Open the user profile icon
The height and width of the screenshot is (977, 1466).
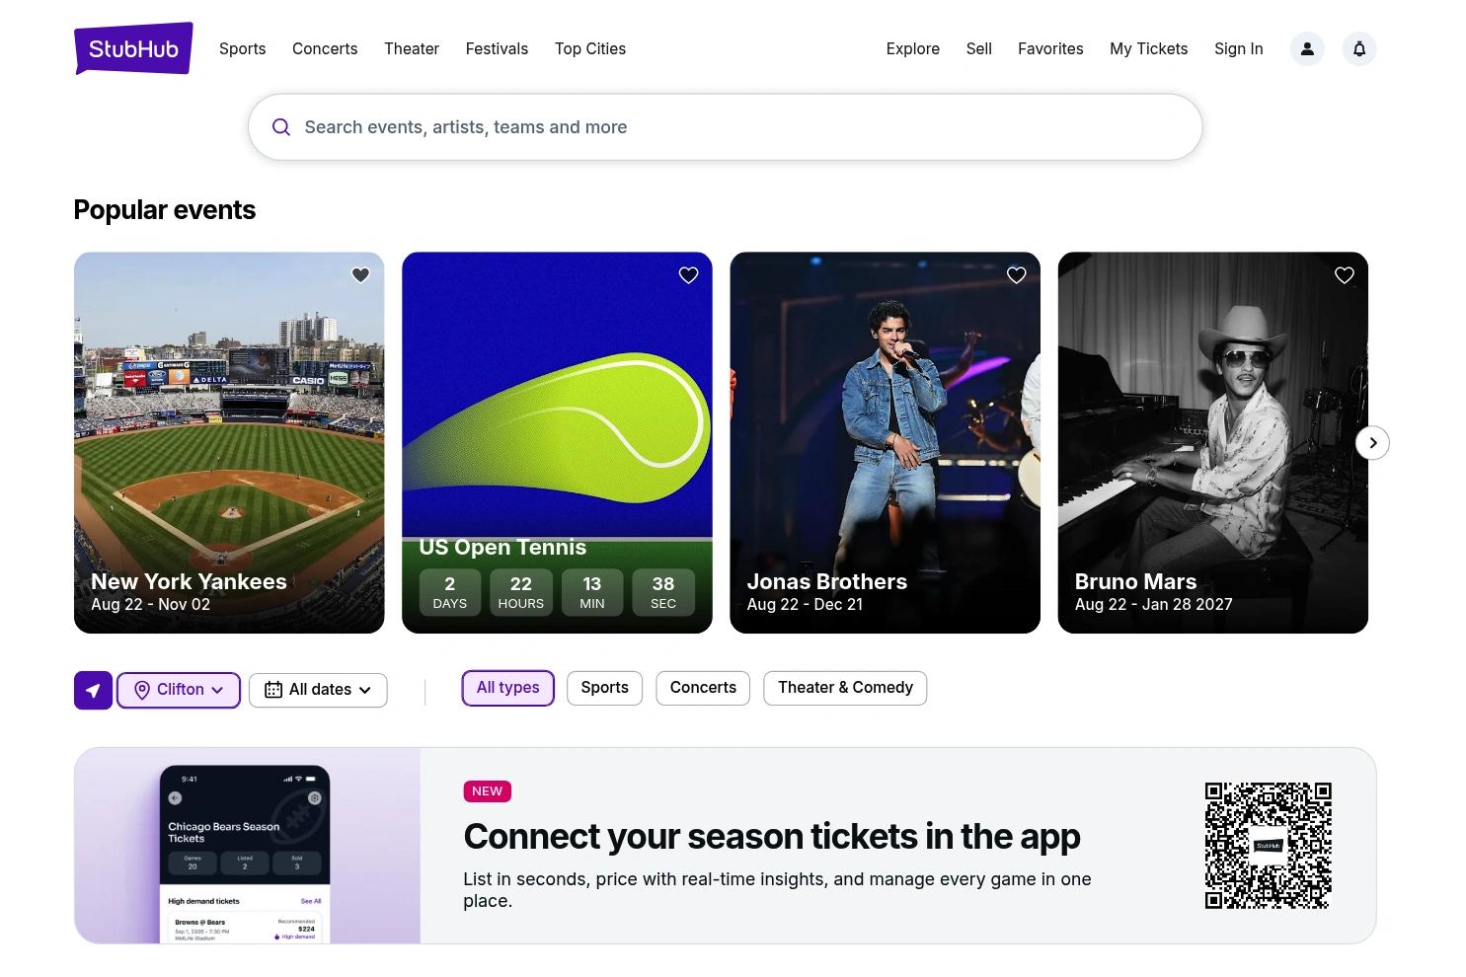pyautogui.click(x=1307, y=49)
